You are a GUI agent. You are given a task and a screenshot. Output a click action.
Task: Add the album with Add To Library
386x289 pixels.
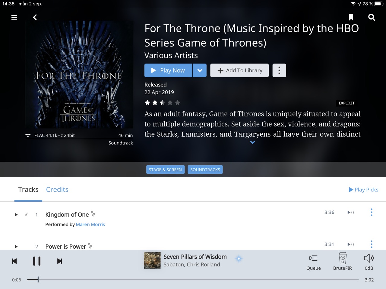(x=239, y=70)
